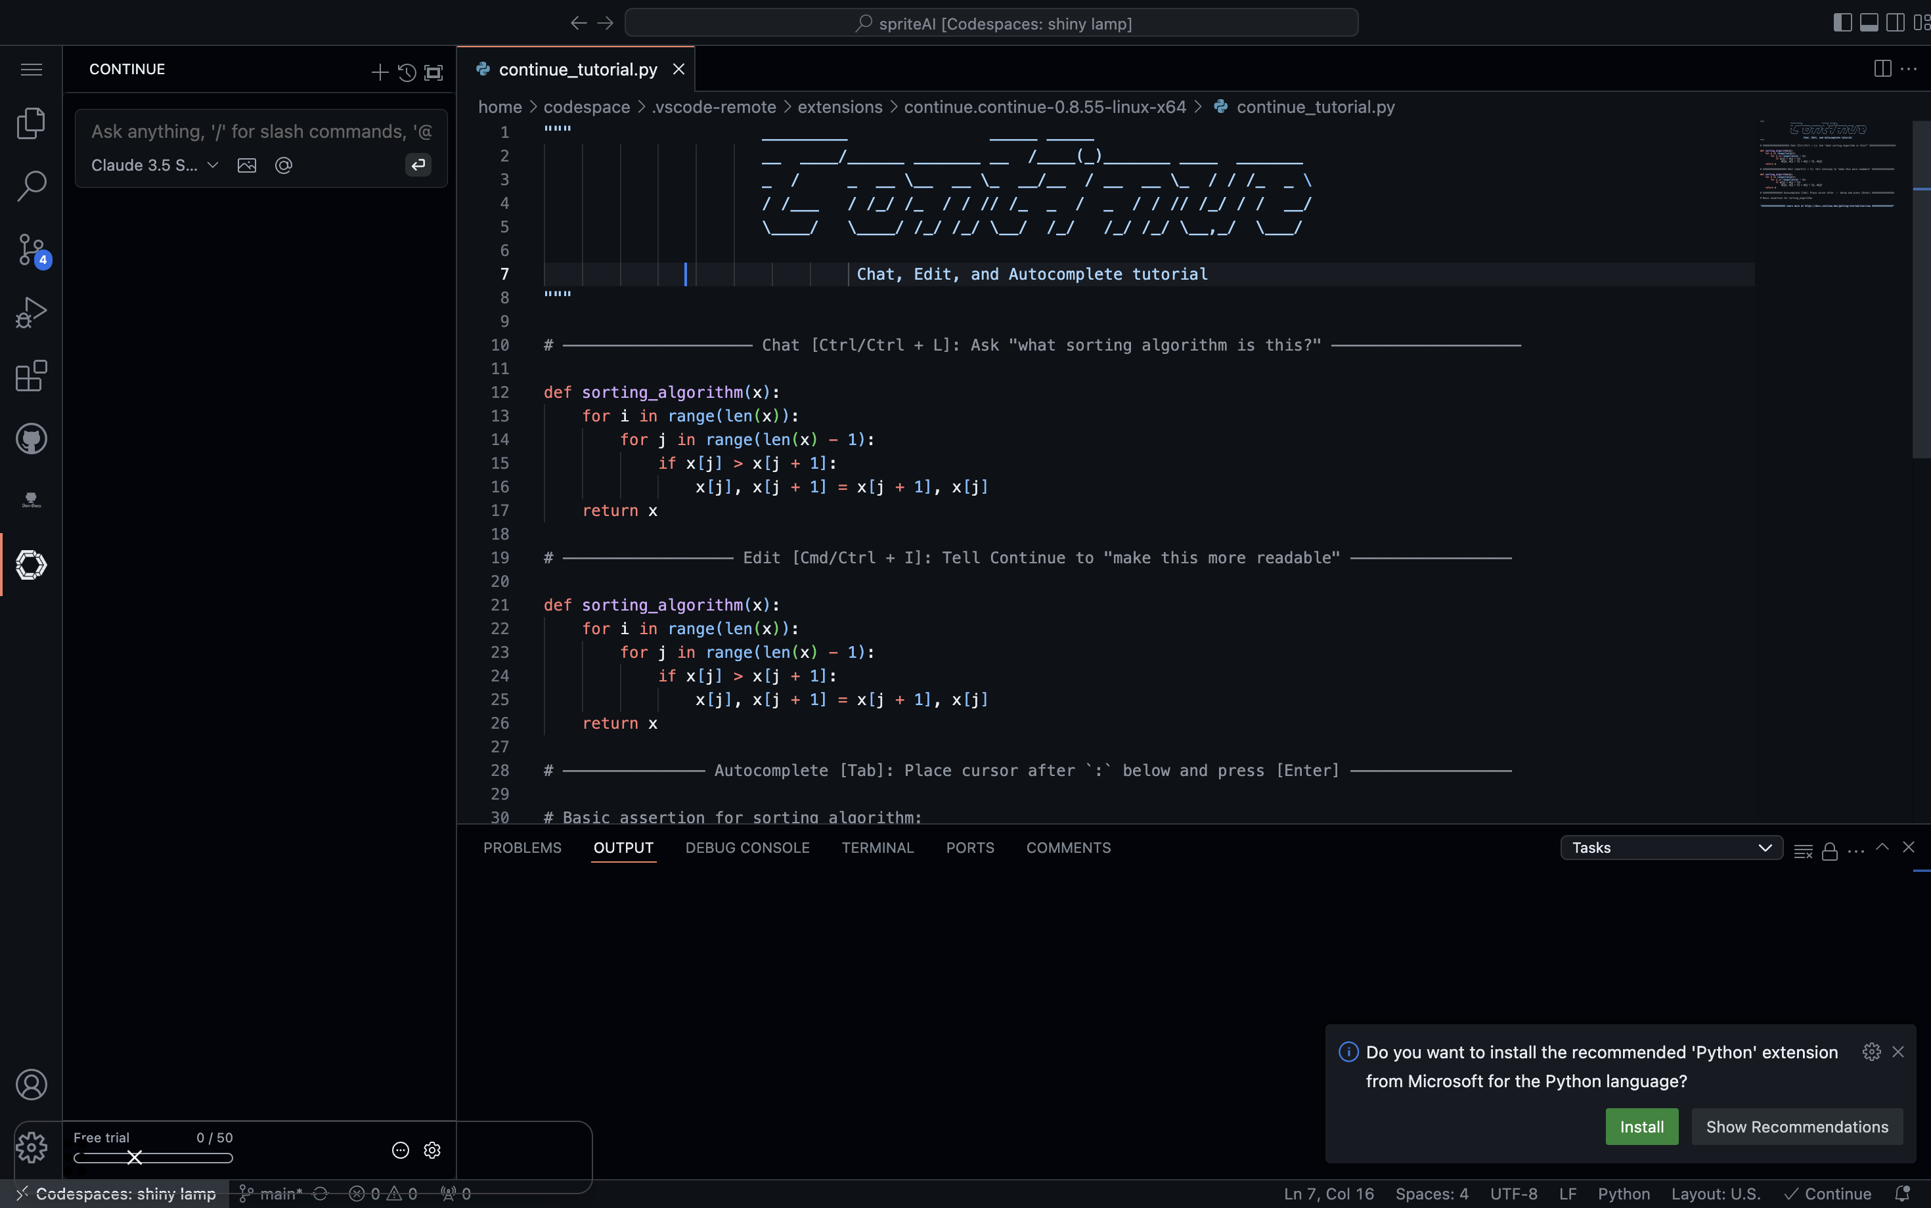Start a new Continue session with plus icon
This screenshot has height=1208, width=1931.
coord(379,72)
